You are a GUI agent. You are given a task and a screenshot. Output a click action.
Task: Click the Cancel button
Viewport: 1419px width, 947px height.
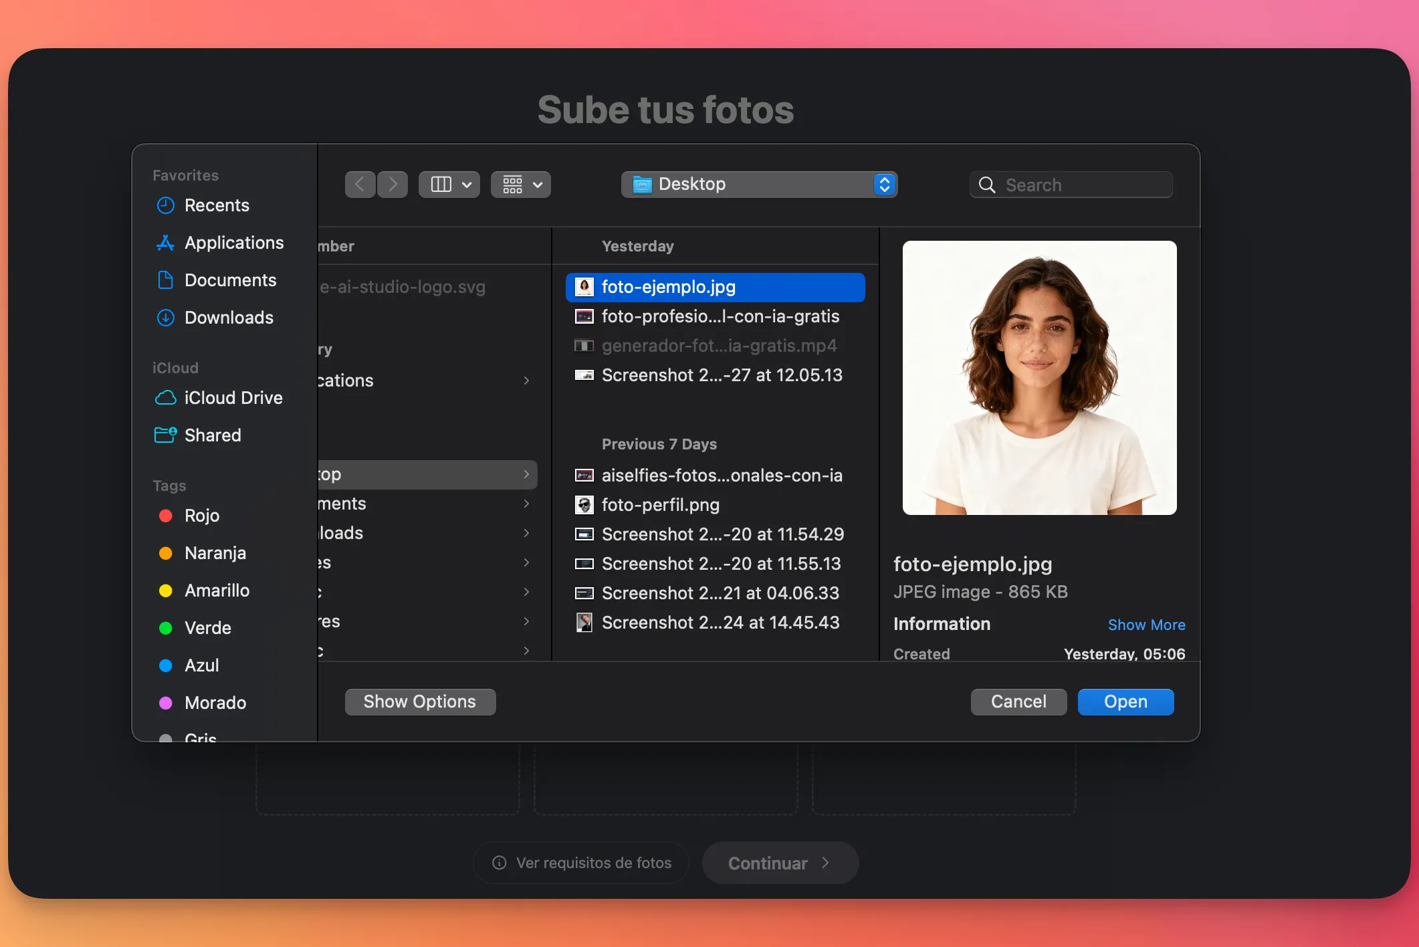1018,702
